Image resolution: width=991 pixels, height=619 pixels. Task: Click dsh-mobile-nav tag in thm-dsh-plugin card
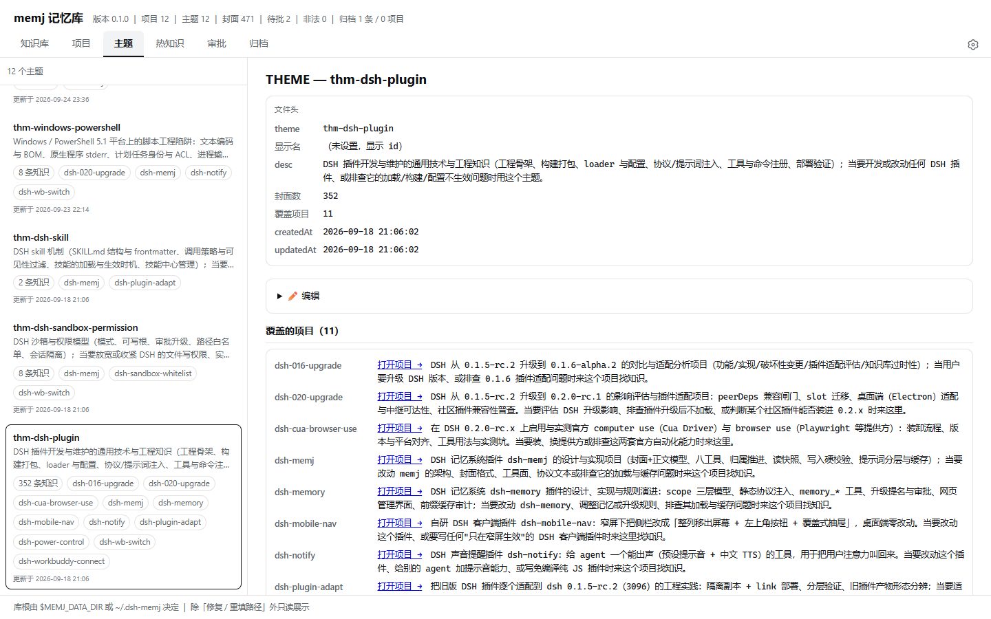(46, 522)
